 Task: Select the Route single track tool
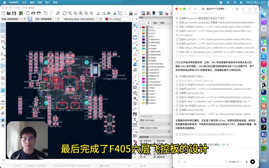coord(135,42)
